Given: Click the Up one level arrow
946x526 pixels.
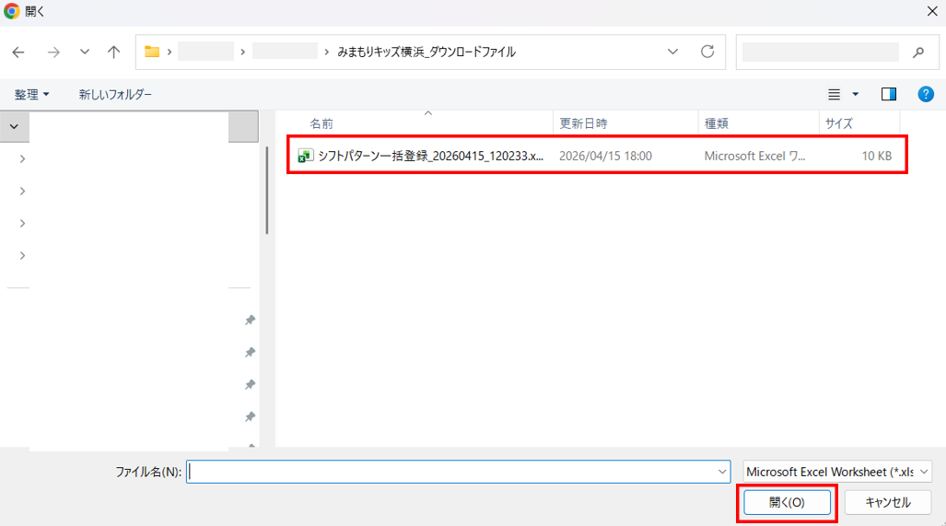Looking at the screenshot, I should 113,53.
